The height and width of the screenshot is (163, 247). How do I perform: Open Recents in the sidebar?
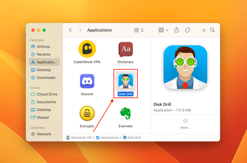(x=43, y=55)
